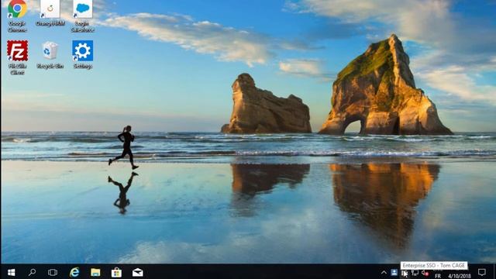Click the blue user tray icon
Image resolution: width=496 pixels, height=279 pixels.
click(394, 272)
